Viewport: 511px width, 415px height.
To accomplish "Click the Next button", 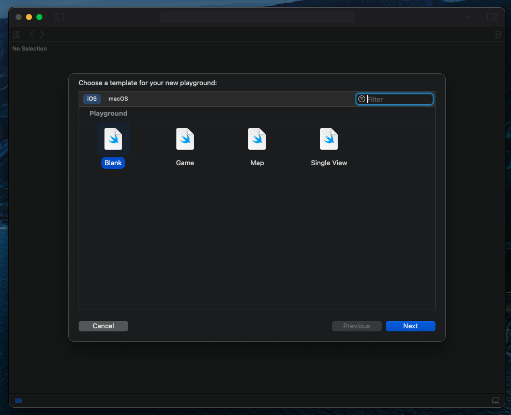I will point(410,326).
